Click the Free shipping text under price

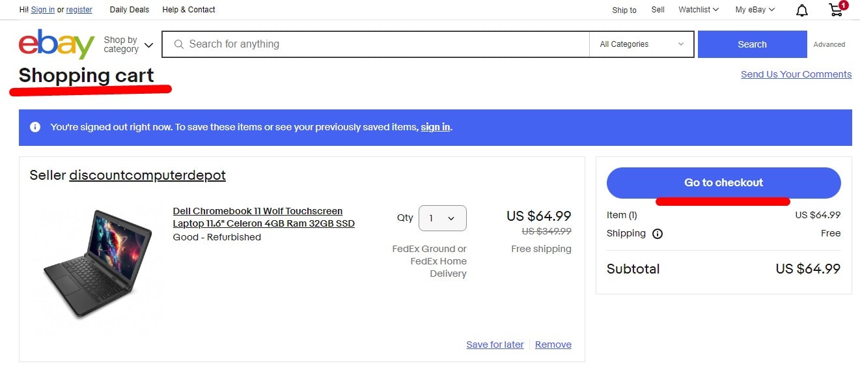coord(541,249)
